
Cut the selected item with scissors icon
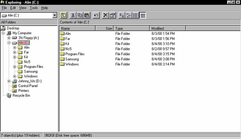click(x=73, y=15)
